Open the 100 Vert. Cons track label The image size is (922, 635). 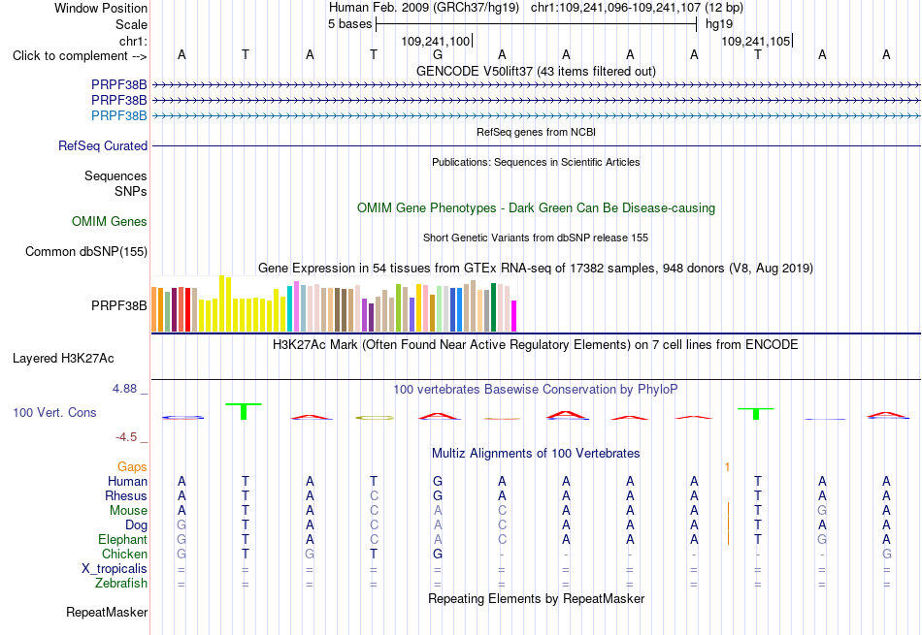[54, 412]
